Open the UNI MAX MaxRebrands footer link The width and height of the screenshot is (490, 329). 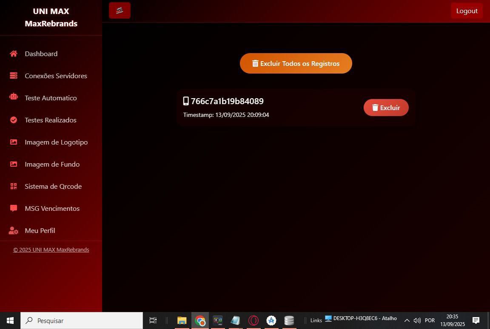coord(51,250)
